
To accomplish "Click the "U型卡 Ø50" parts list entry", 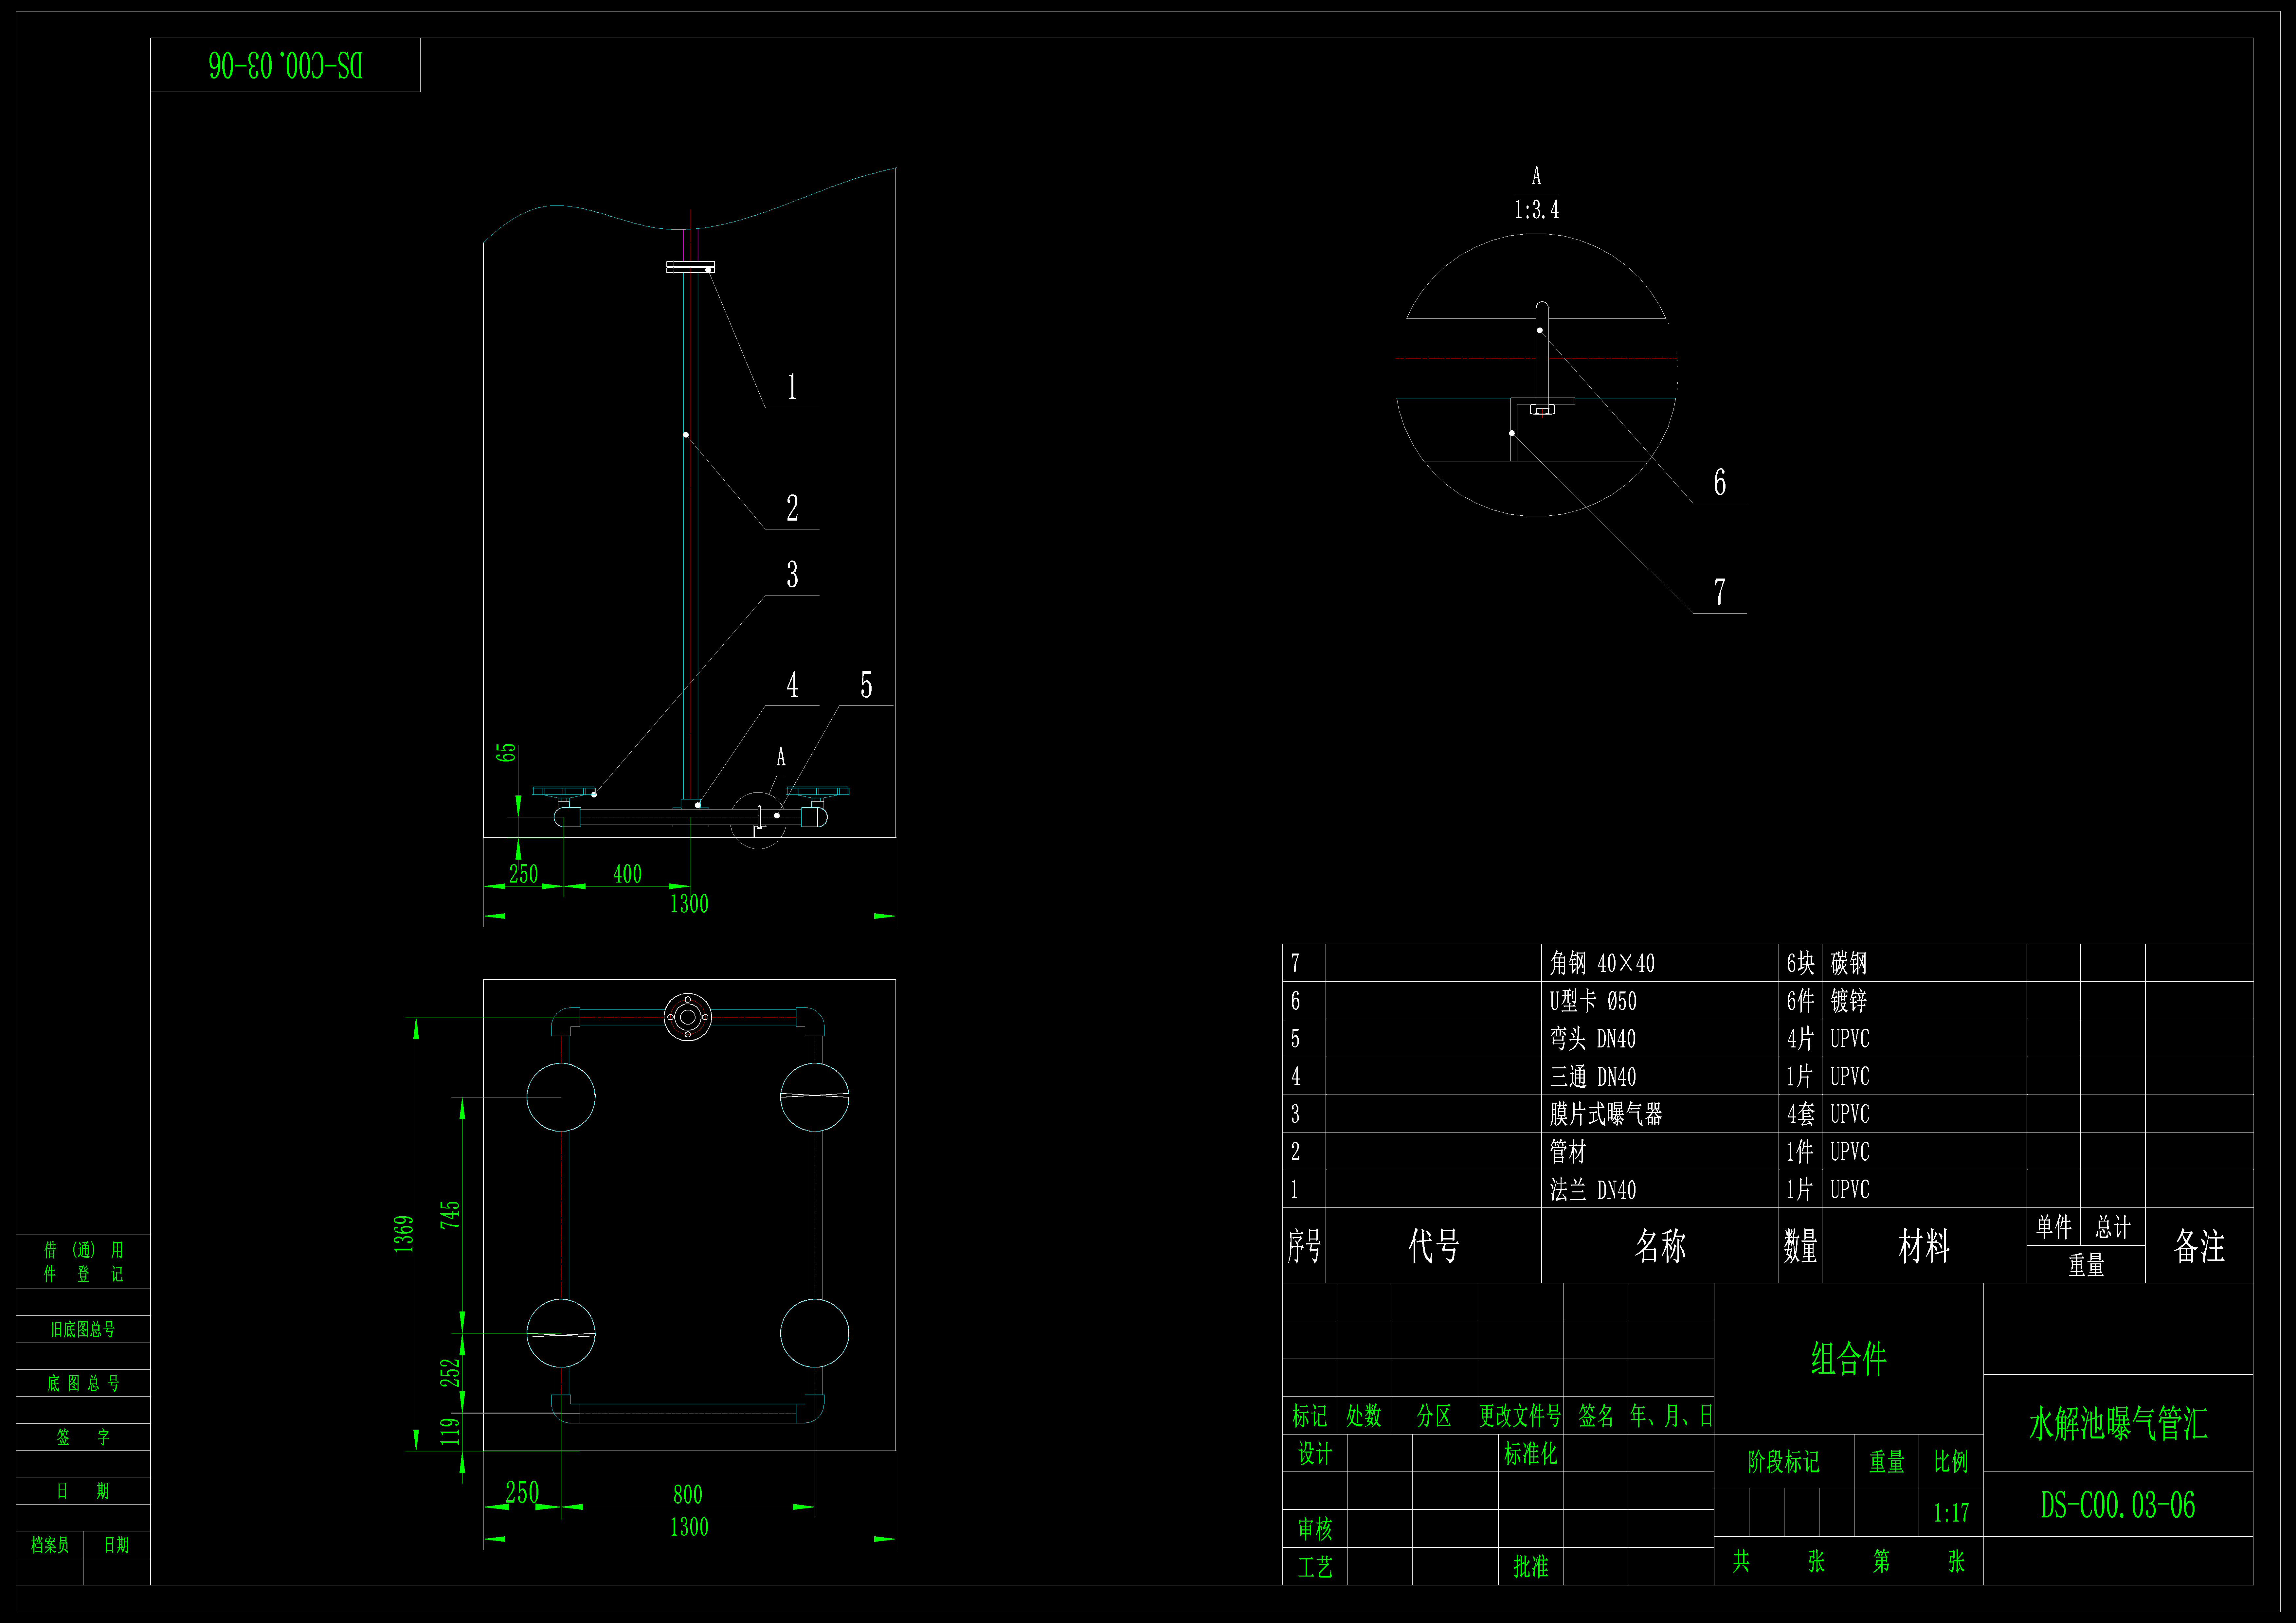I will (1593, 1001).
